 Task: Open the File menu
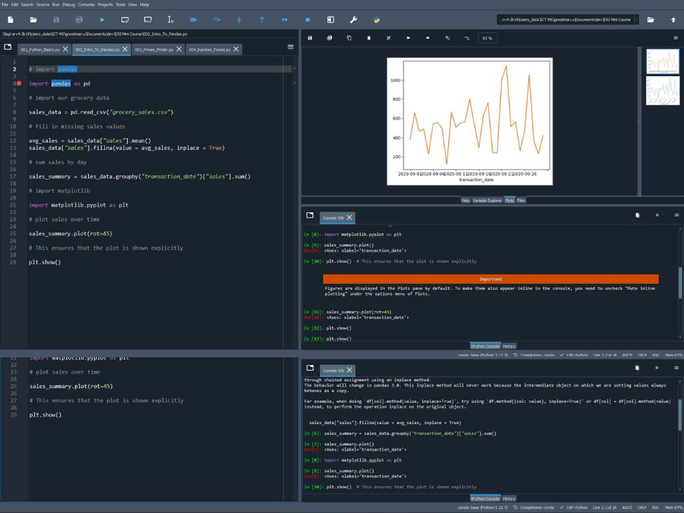tap(5, 5)
